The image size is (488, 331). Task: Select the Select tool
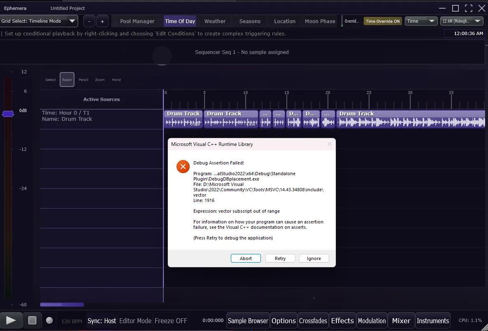pyautogui.click(x=50, y=79)
